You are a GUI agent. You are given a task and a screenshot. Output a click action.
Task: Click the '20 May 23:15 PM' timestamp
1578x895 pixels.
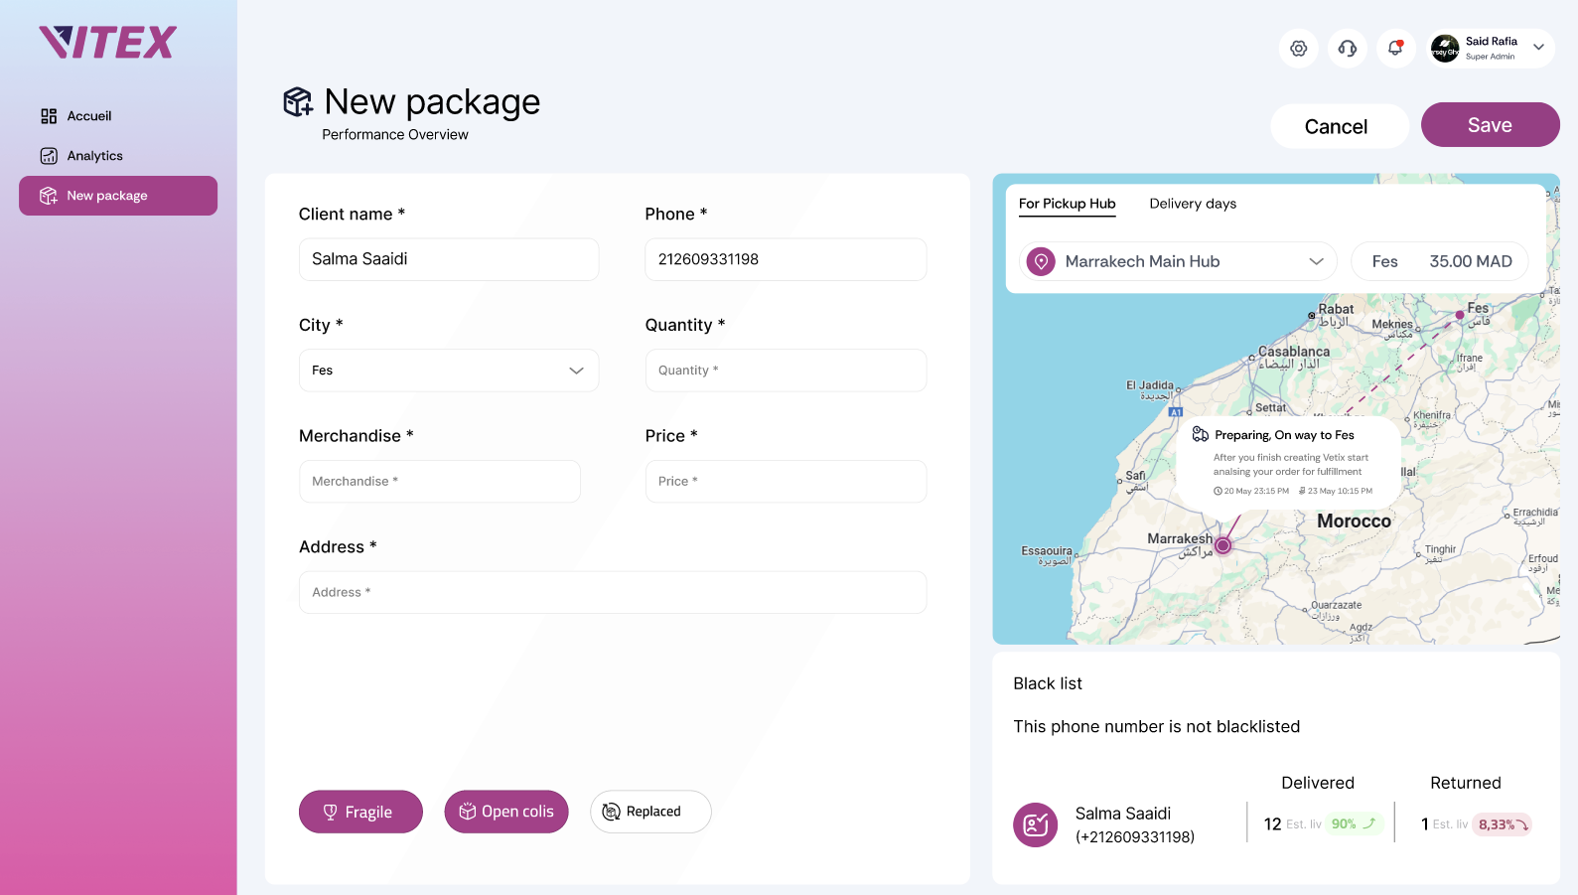1251,491
